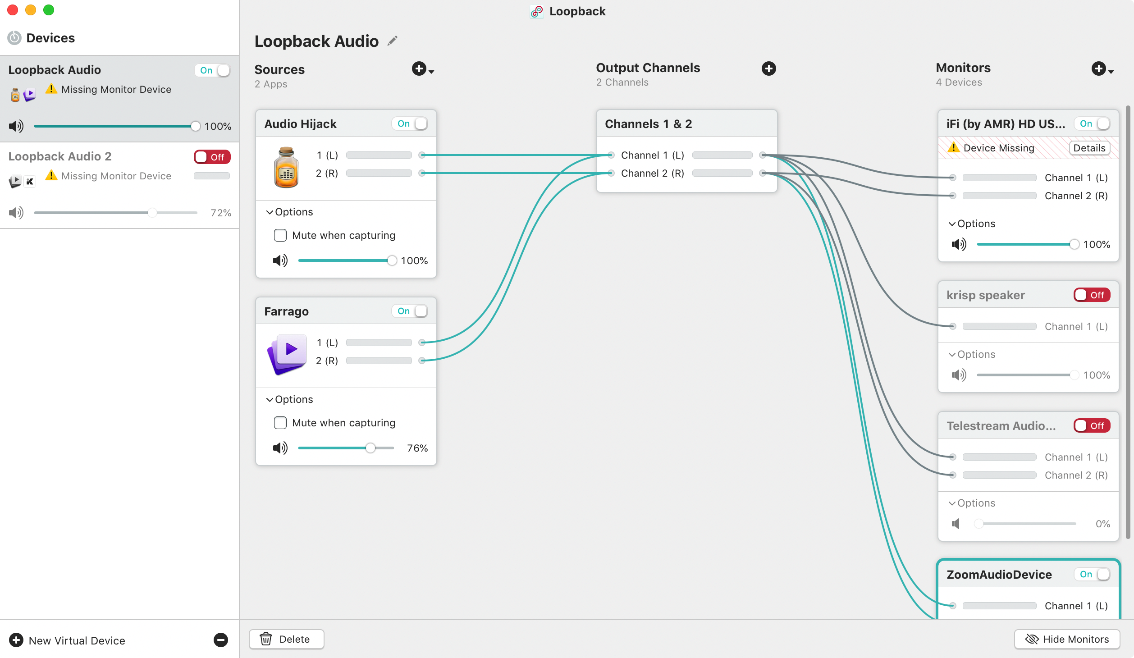Add a new source with the plus icon
The image size is (1134, 658).
(x=419, y=69)
